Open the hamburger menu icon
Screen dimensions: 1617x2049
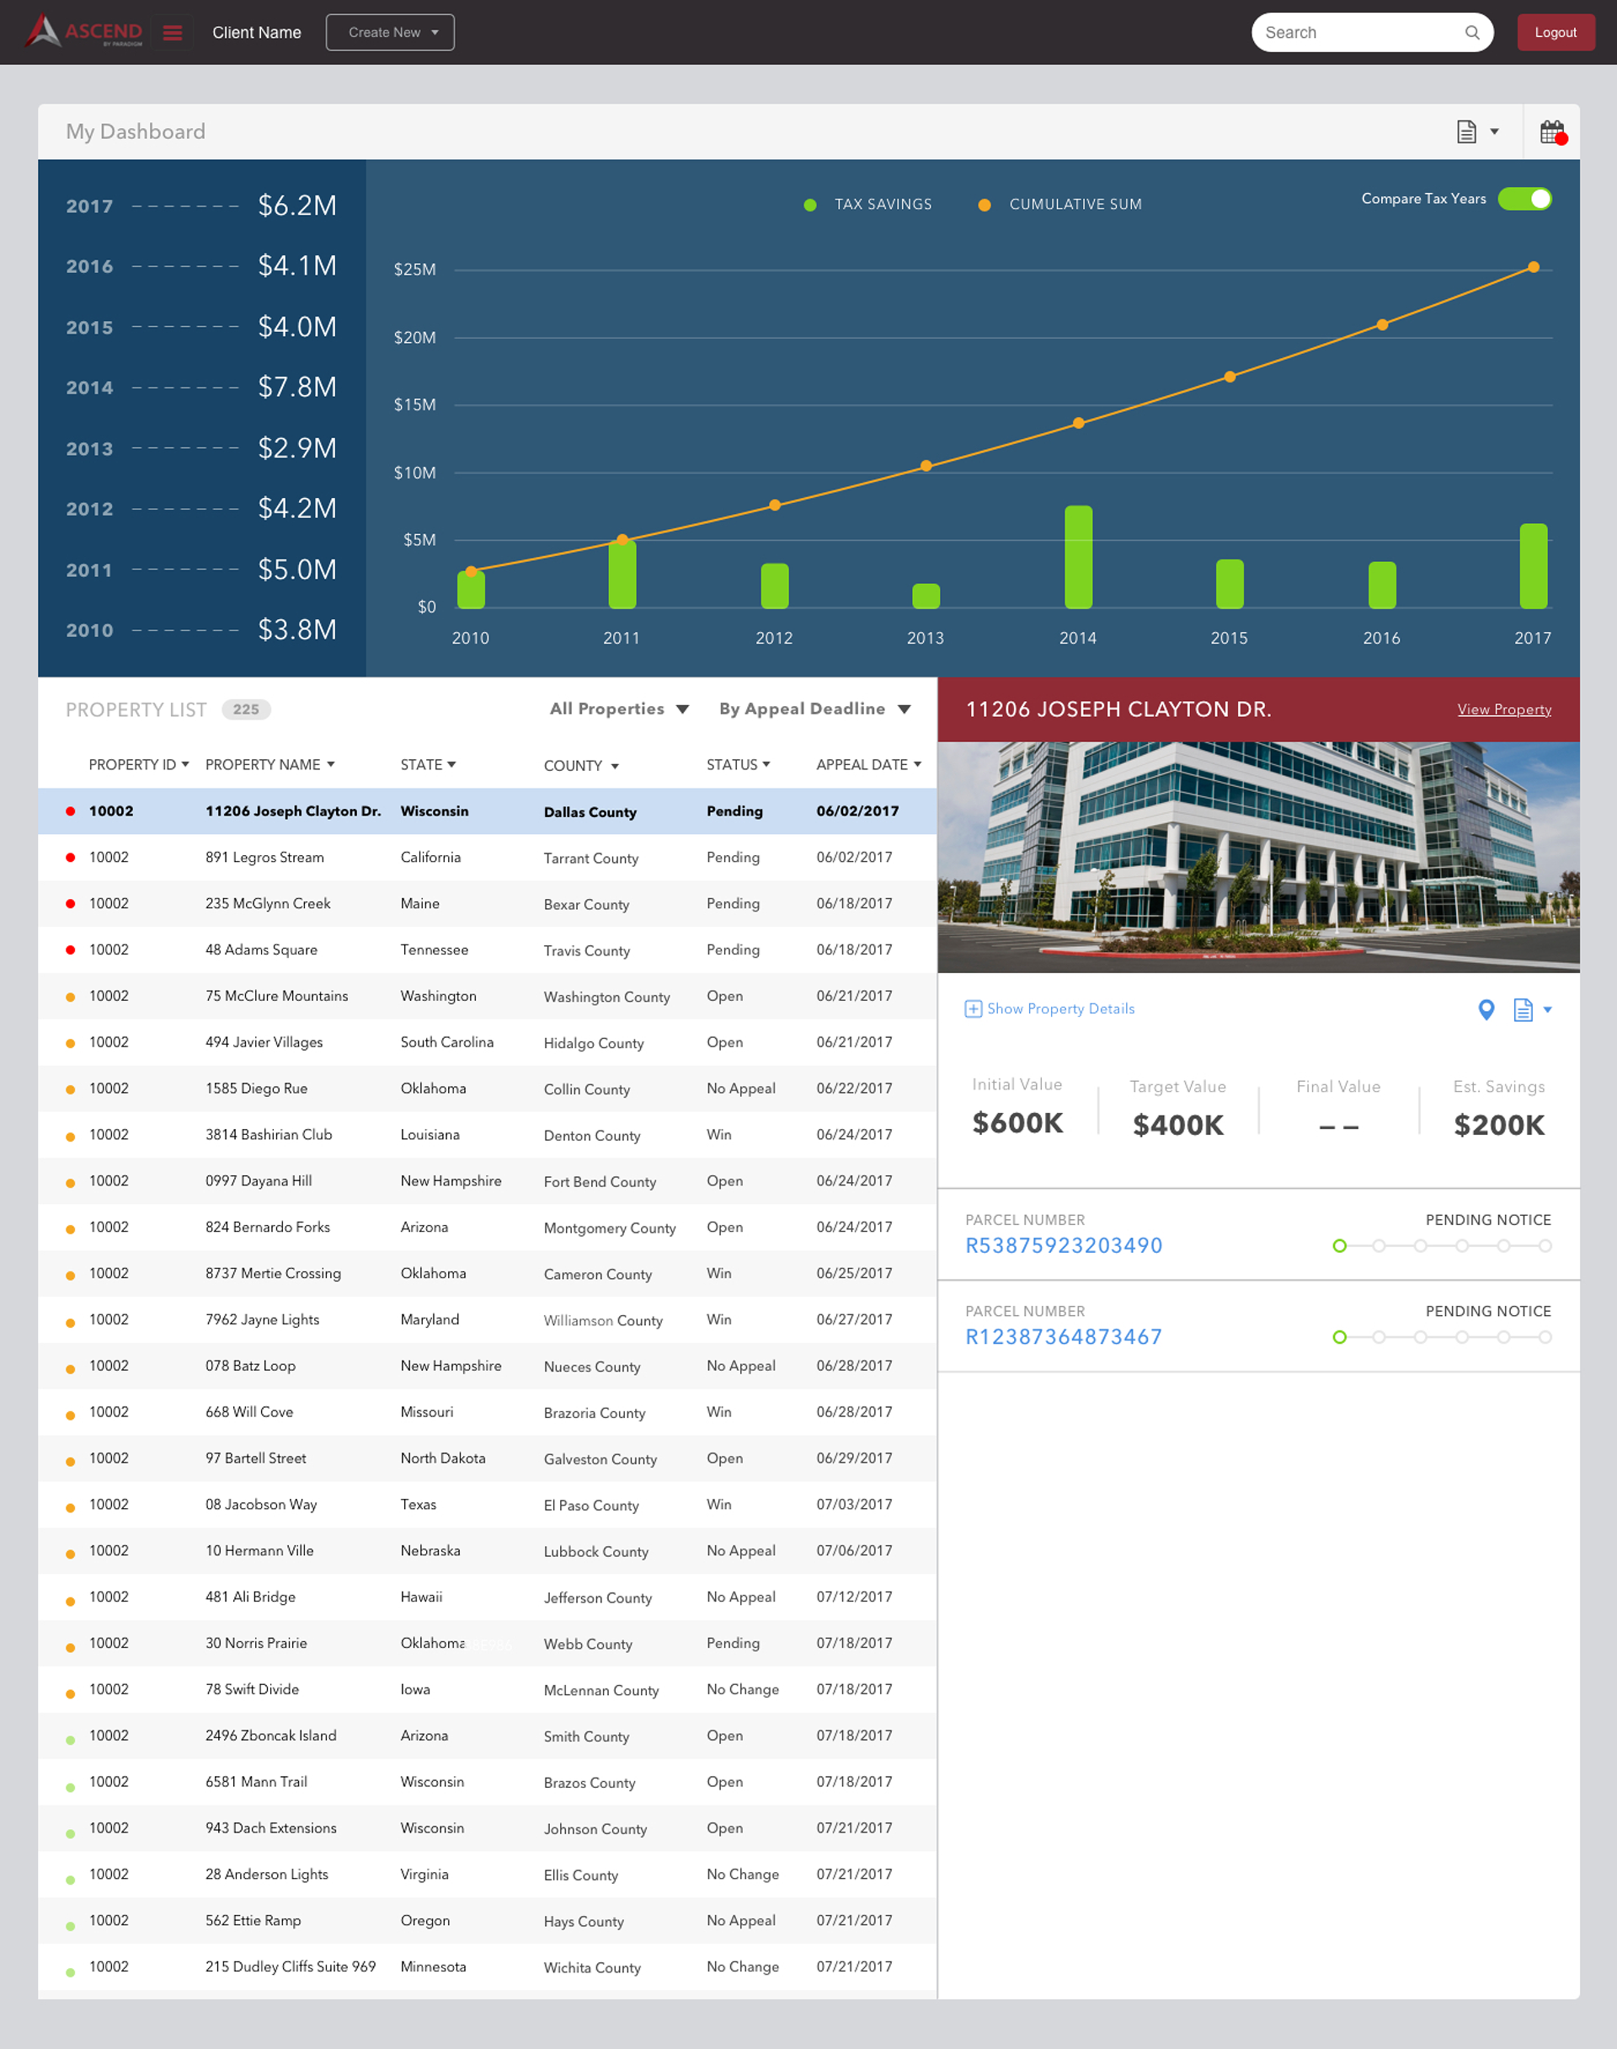click(173, 33)
